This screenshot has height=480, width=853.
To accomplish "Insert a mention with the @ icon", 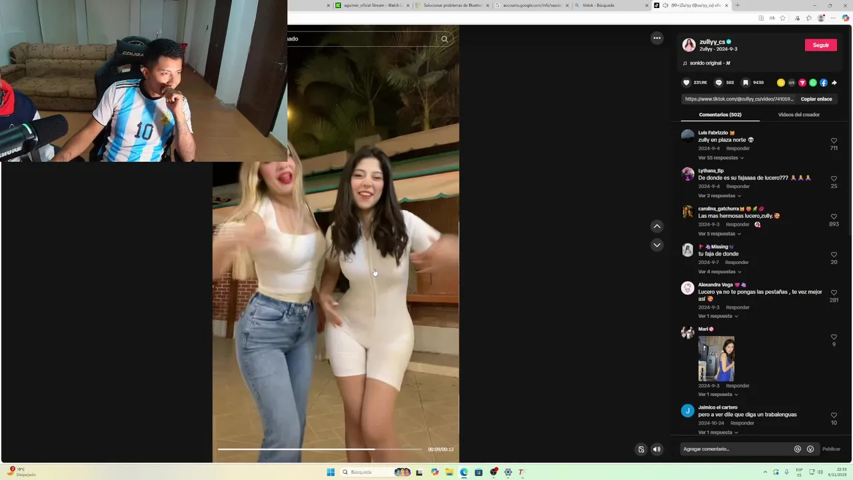I will tap(798, 449).
